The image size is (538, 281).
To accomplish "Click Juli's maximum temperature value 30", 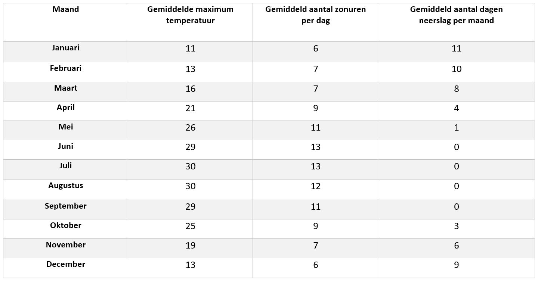I will pyautogui.click(x=190, y=166).
